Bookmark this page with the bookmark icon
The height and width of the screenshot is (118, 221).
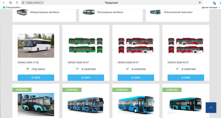click(200, 2)
